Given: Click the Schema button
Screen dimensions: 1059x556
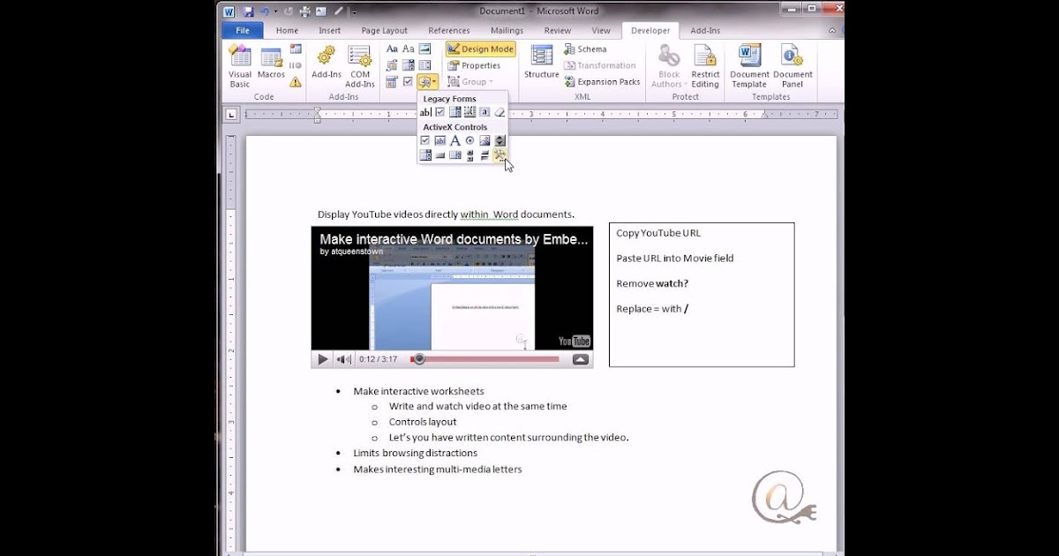Looking at the screenshot, I should [x=585, y=49].
